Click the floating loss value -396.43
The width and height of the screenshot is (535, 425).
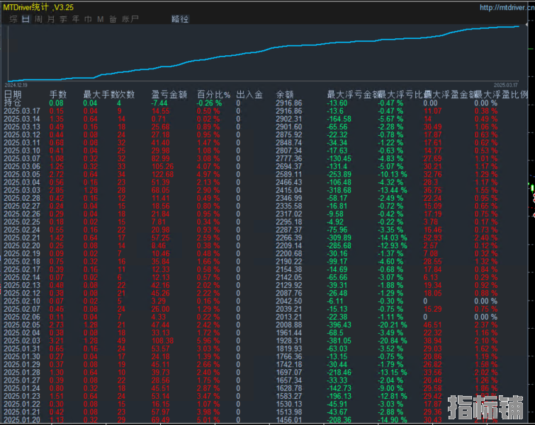339,325
